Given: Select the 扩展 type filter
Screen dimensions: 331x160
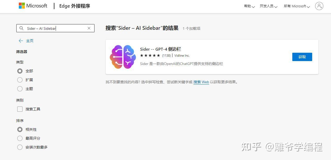Looking at the screenshot, I should [x=20, y=80].
